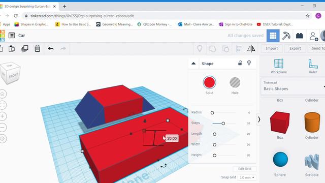Open QRCode Monkey bookmark
This screenshot has width=325, height=183.
click(154, 24)
